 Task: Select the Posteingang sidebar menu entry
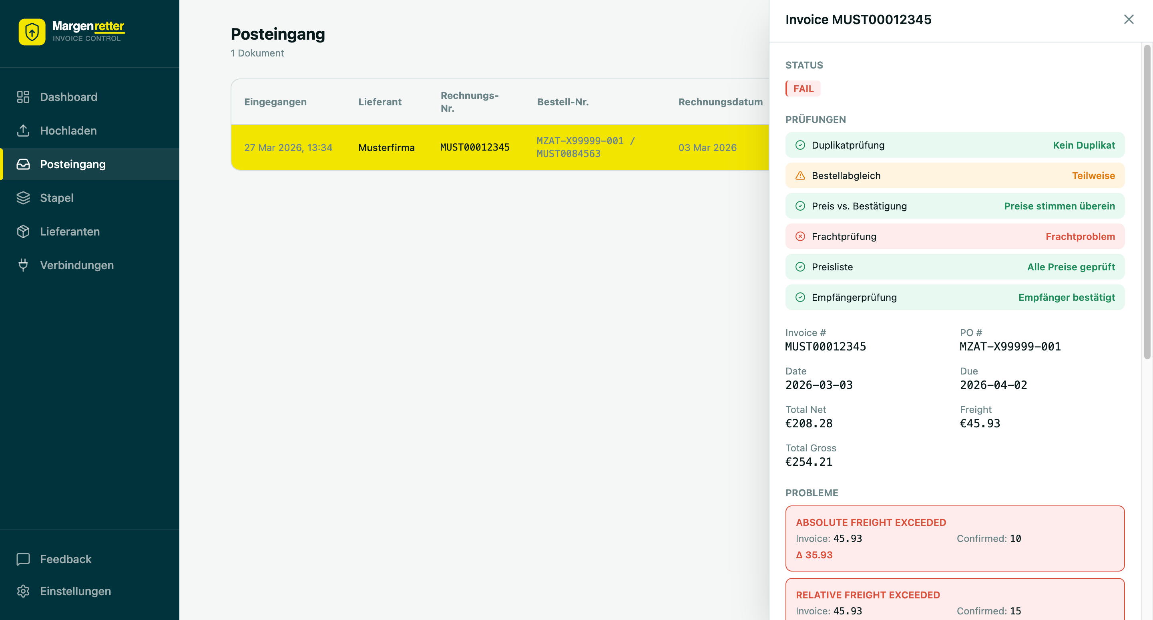click(x=73, y=164)
